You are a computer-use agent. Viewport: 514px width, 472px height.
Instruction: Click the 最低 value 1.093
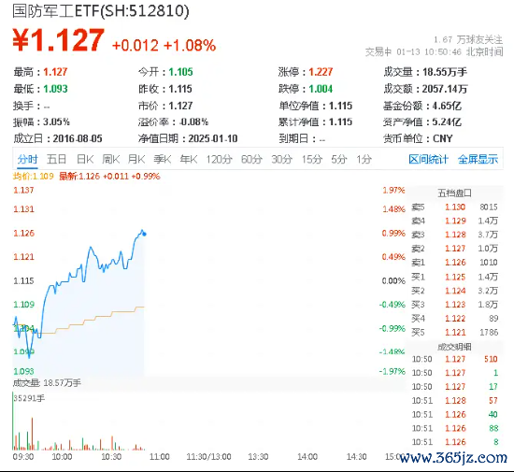click(x=55, y=89)
